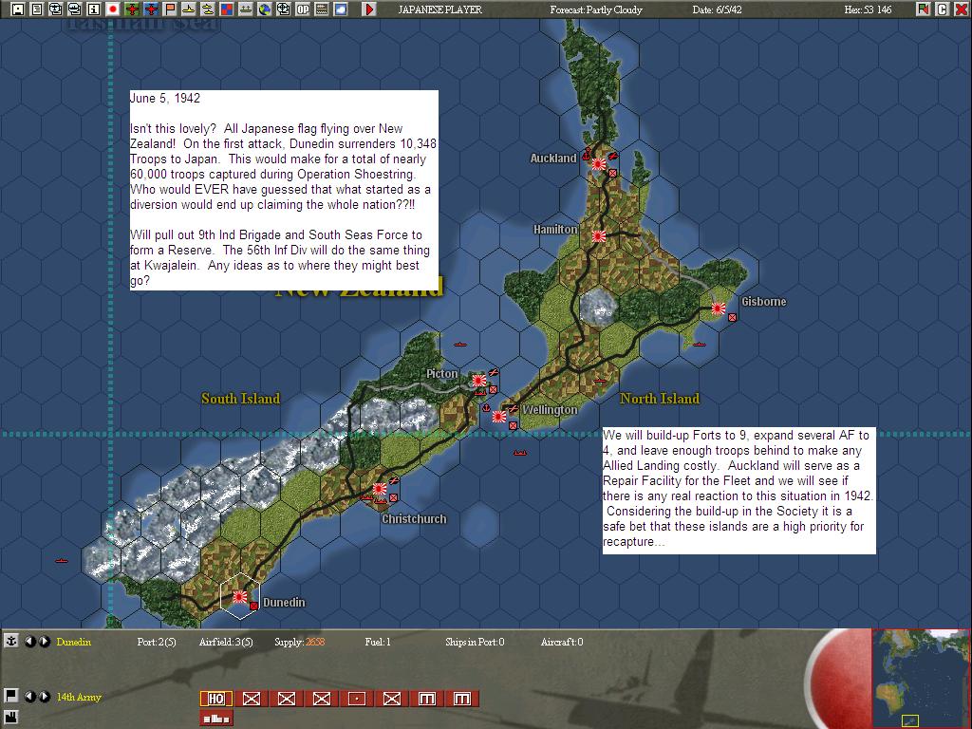Toggle the flag marker icon near top right

pos(923,9)
